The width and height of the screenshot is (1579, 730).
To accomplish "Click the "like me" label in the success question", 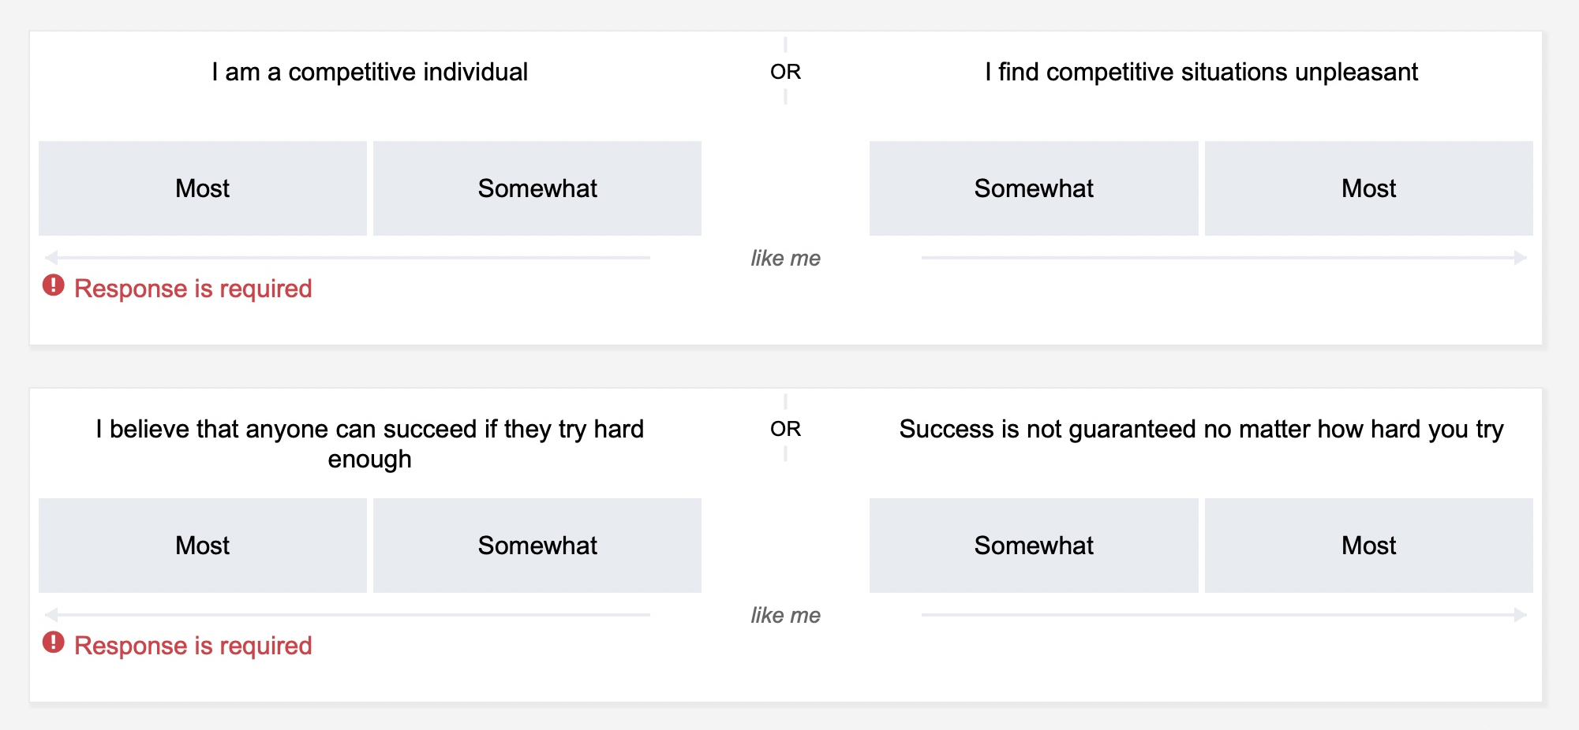I will click(785, 615).
